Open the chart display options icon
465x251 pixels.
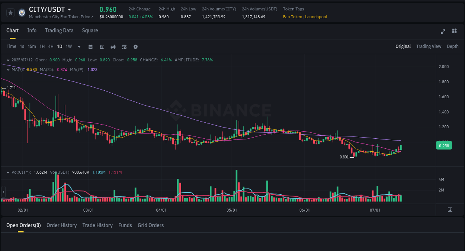click(x=124, y=47)
